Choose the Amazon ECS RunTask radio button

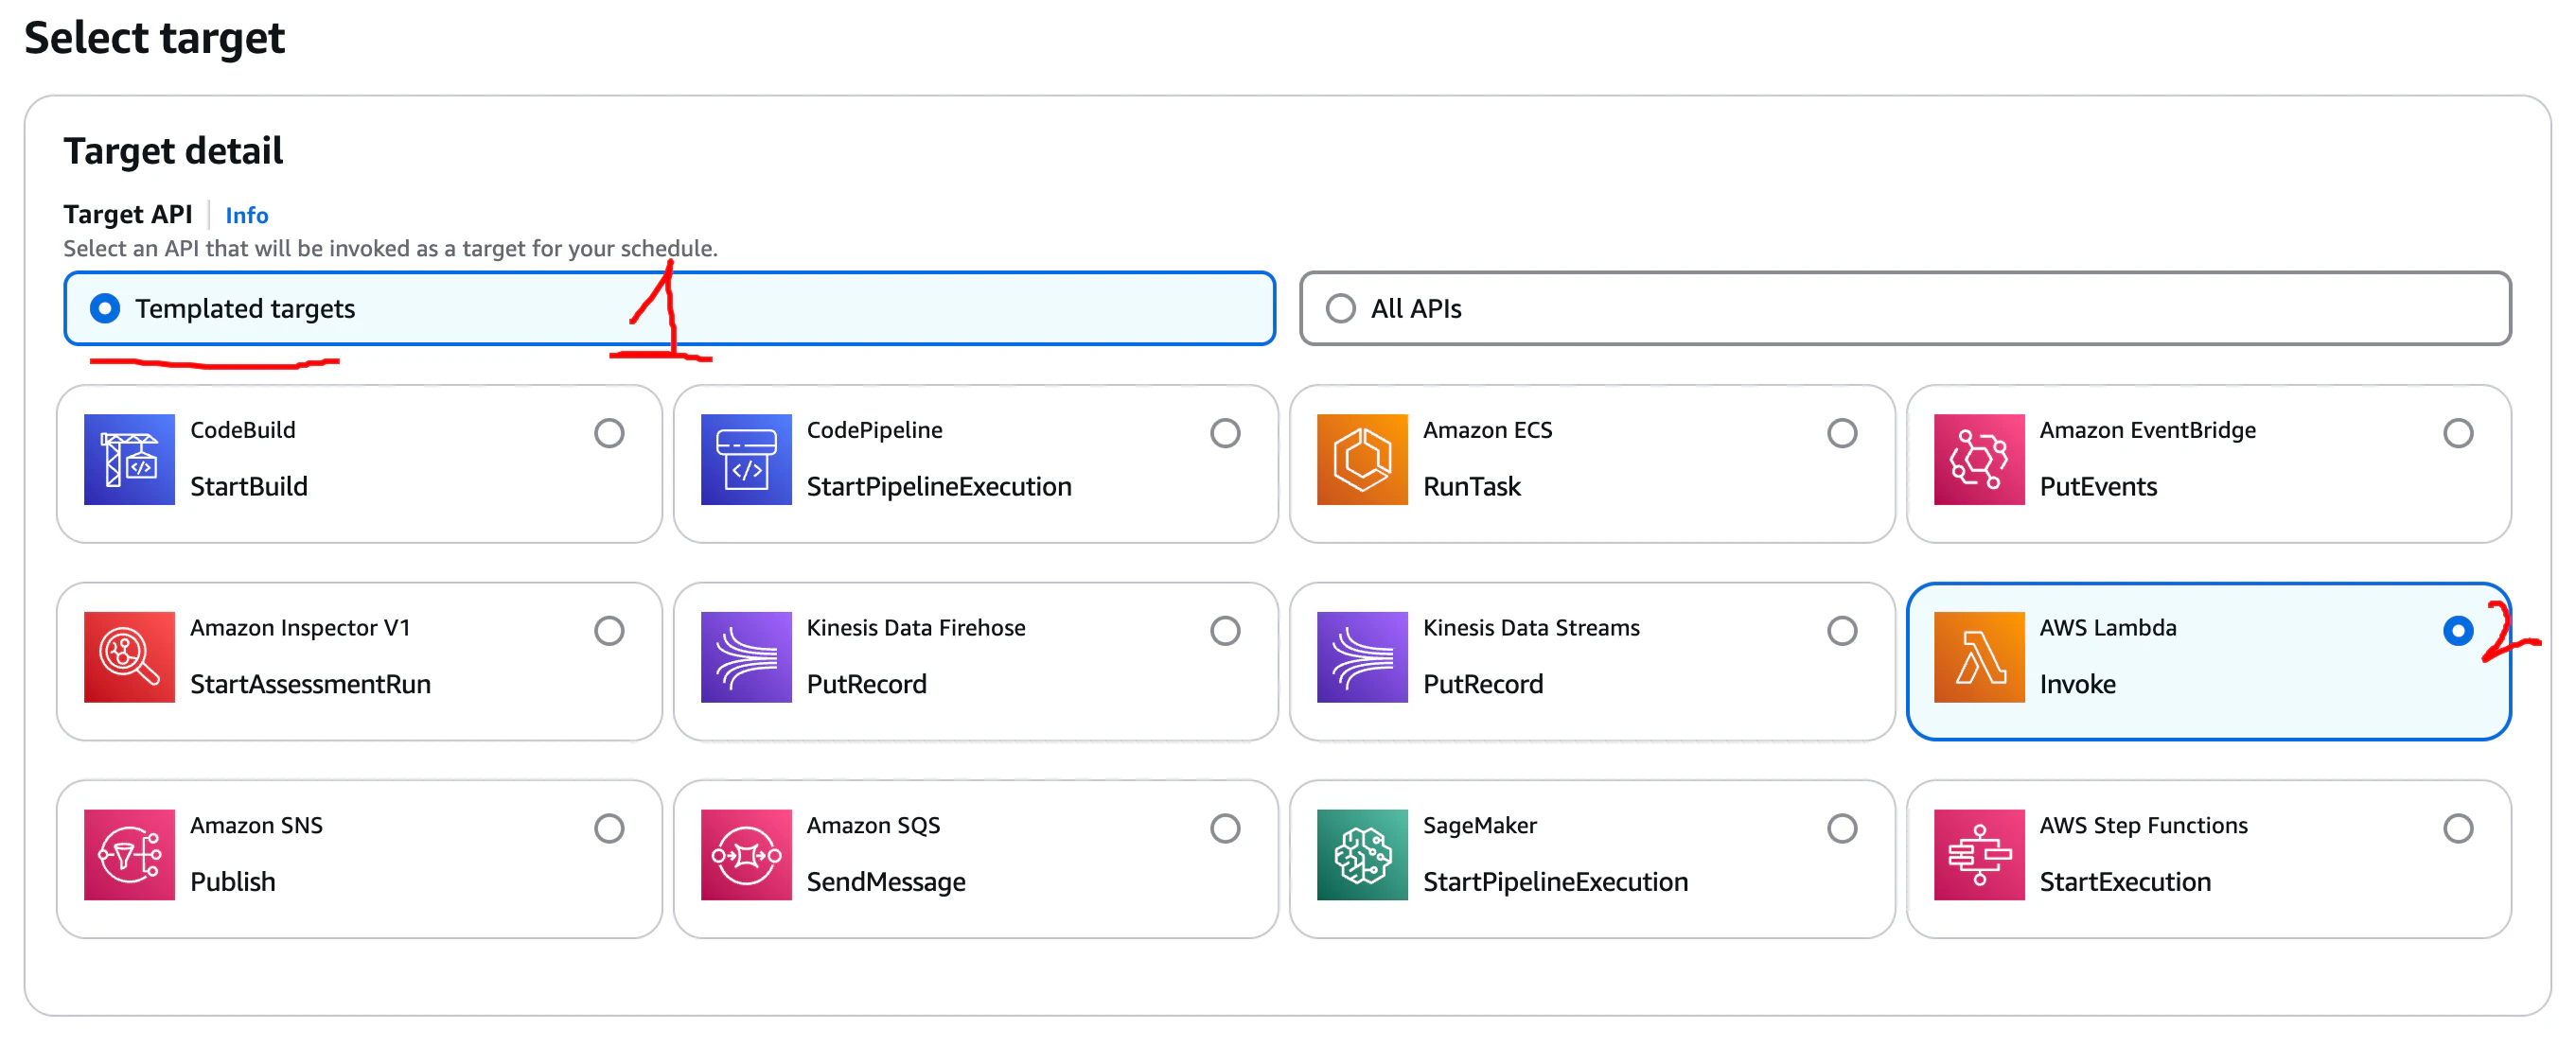point(1842,433)
